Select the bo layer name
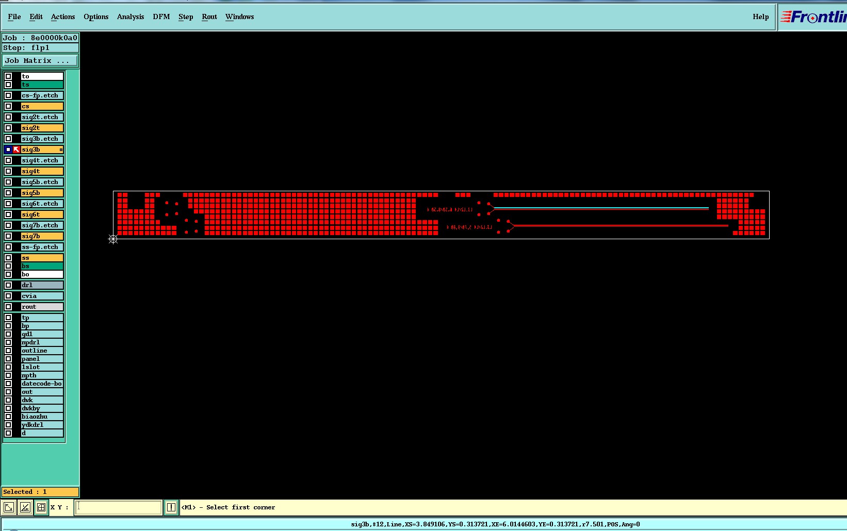Image resolution: width=847 pixels, height=531 pixels. (42, 274)
